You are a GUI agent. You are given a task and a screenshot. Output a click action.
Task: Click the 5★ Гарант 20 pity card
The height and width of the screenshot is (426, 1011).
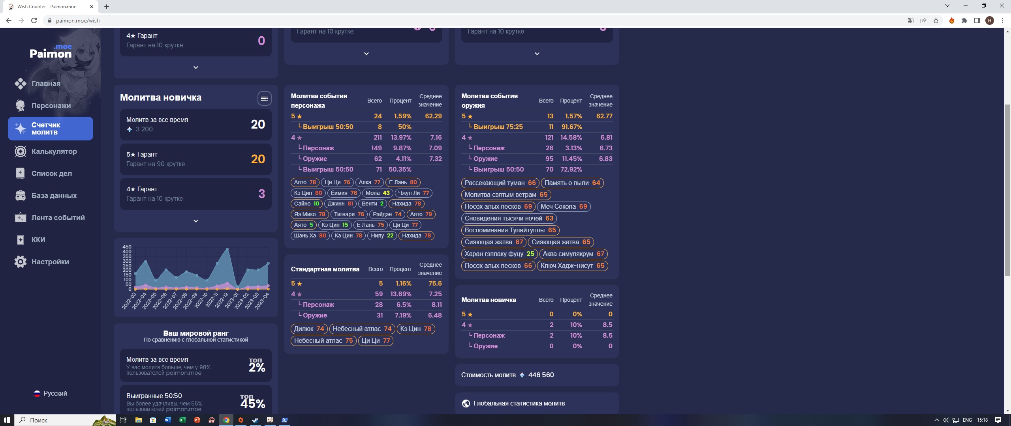click(x=196, y=159)
